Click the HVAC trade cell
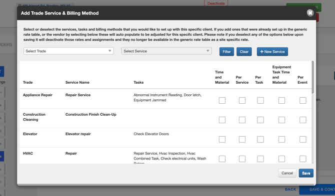The image size is (335, 196). point(28,154)
